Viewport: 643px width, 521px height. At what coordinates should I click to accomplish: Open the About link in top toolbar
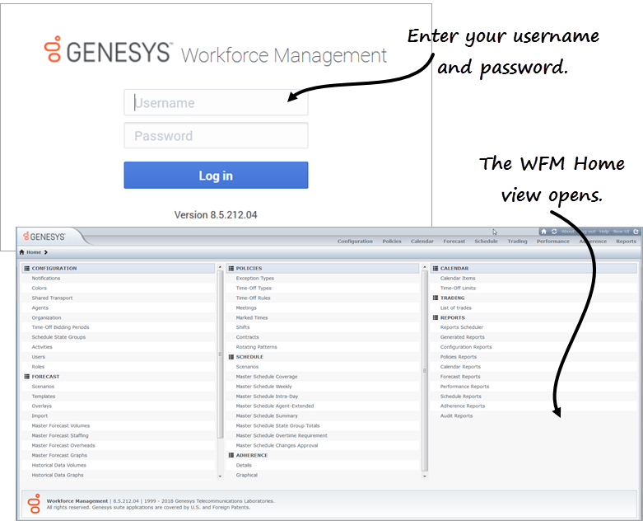click(x=567, y=232)
